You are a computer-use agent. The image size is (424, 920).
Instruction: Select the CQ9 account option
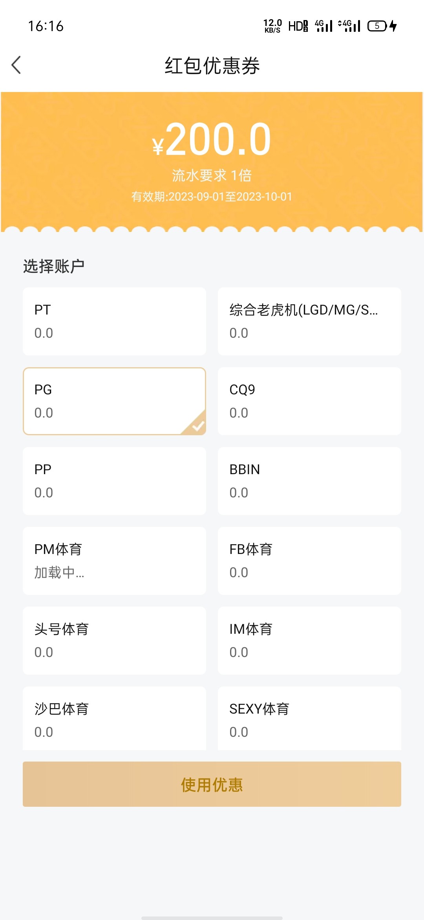[309, 401]
